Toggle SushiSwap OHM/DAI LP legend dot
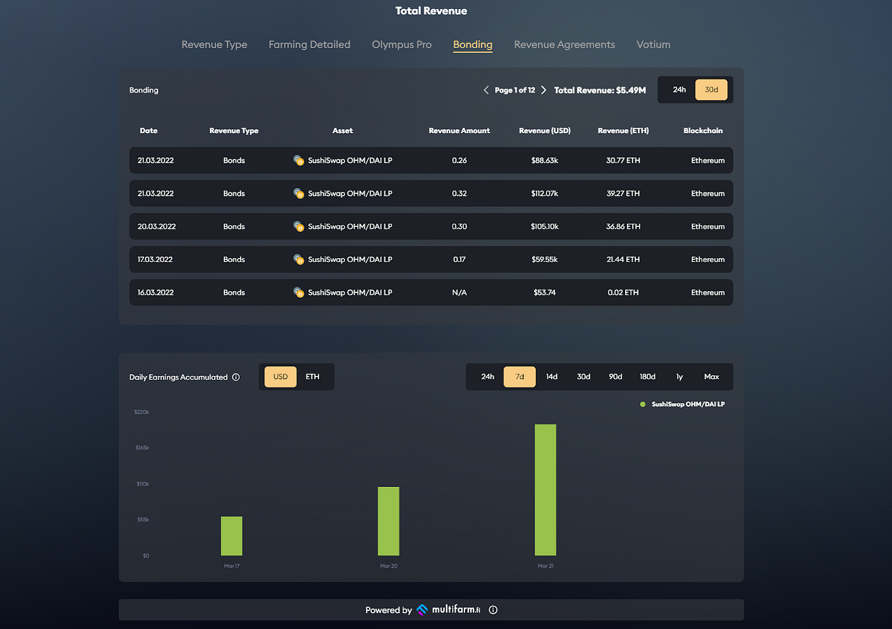 (642, 404)
